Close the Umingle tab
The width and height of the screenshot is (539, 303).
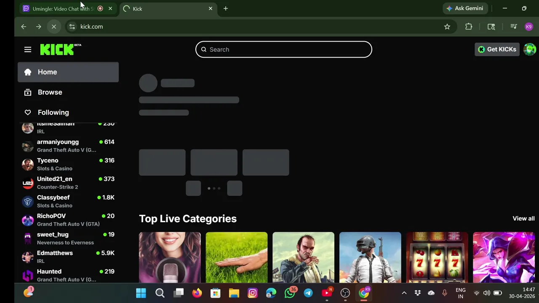tap(110, 8)
